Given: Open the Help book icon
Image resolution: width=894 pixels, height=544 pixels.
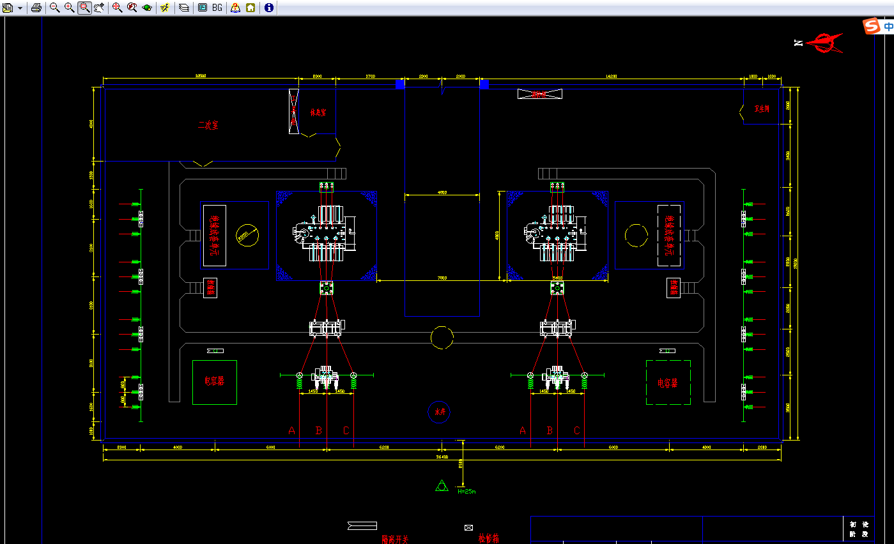Looking at the screenshot, I should pos(236,8).
